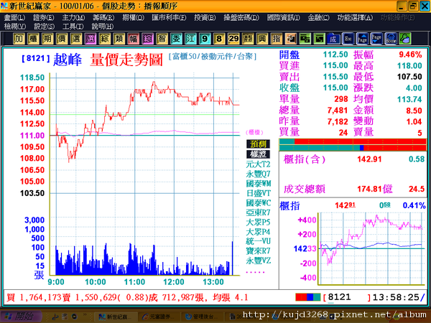Select warrant 日盛VT
This screenshot has width=431, height=323.
258,193
